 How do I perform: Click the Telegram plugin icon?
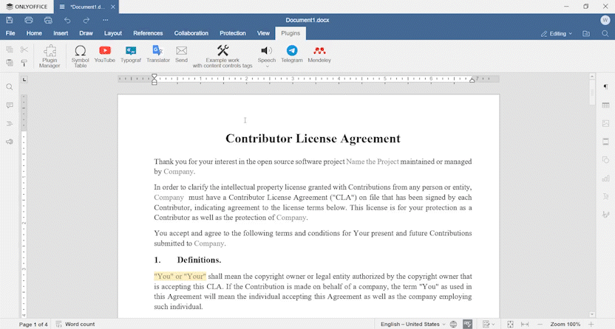pos(292,55)
